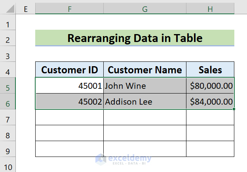Click the 'John Wine' cell

tap(145, 86)
